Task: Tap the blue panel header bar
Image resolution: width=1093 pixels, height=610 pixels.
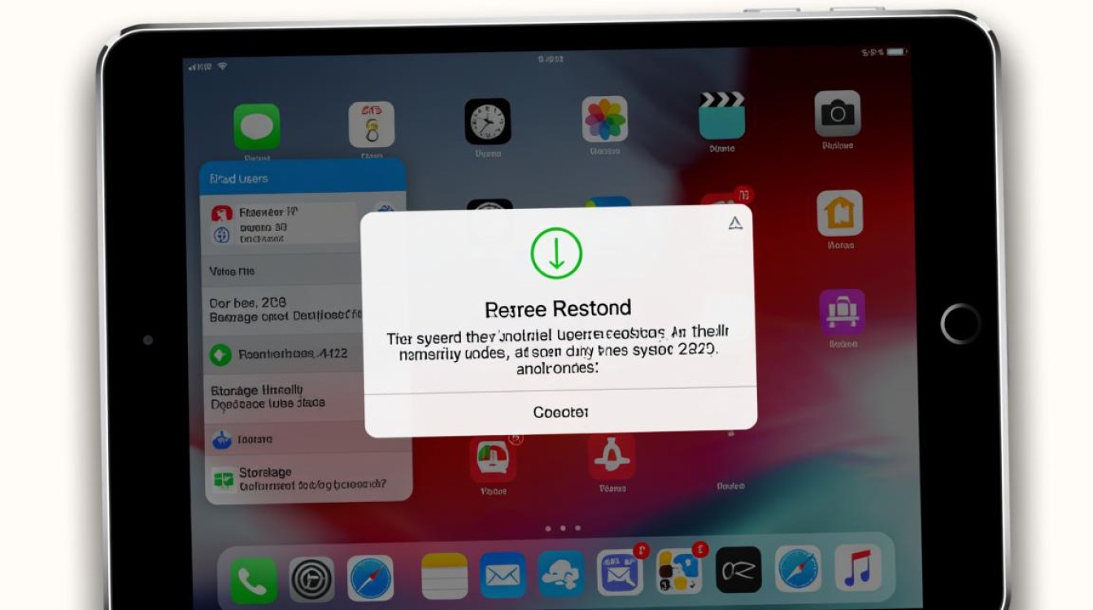Action: point(303,178)
